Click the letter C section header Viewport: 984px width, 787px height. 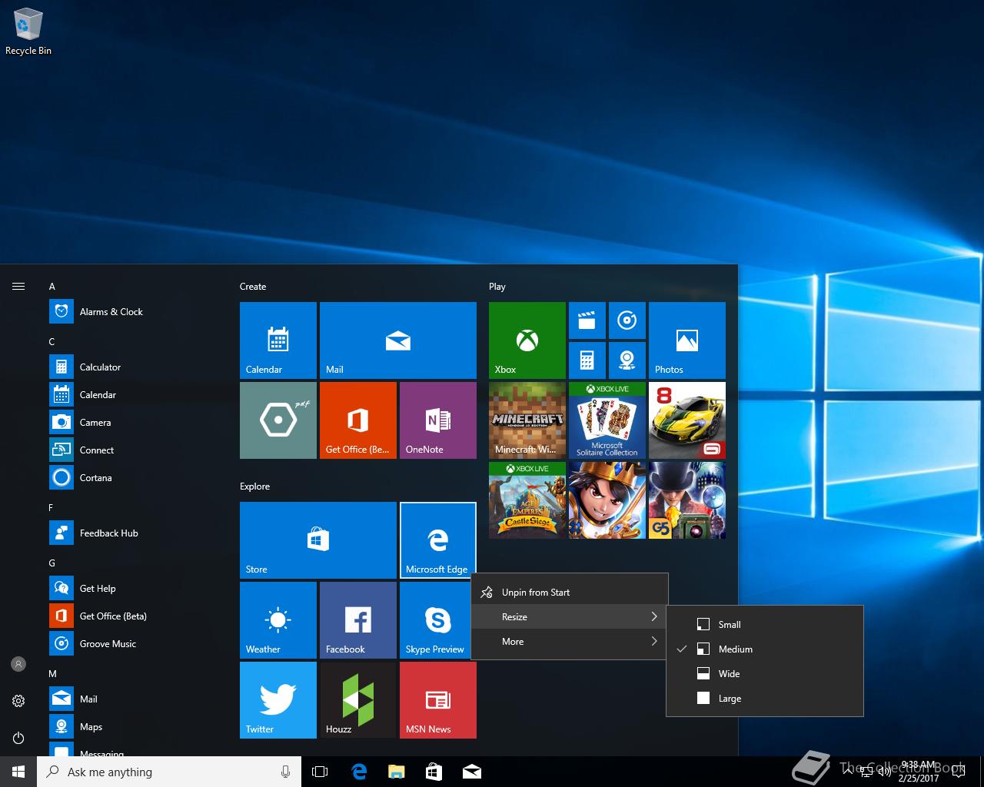coord(52,342)
